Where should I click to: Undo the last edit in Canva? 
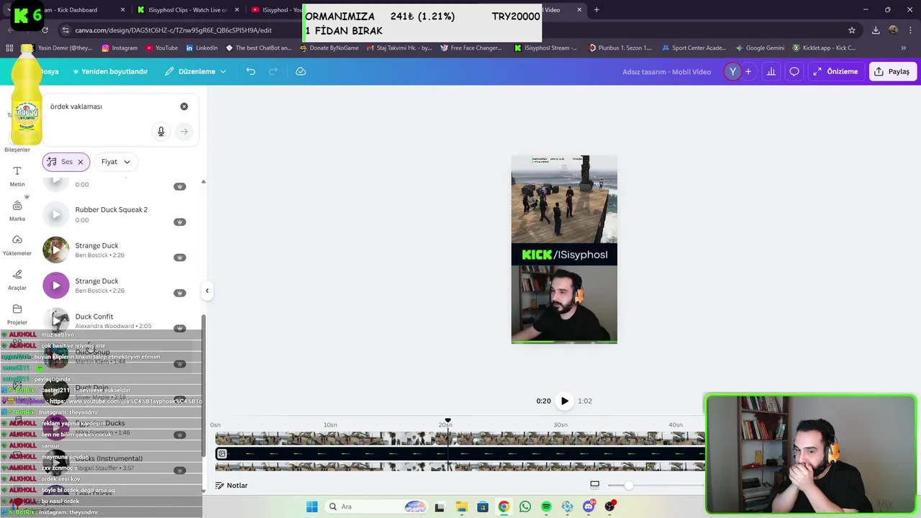click(250, 71)
